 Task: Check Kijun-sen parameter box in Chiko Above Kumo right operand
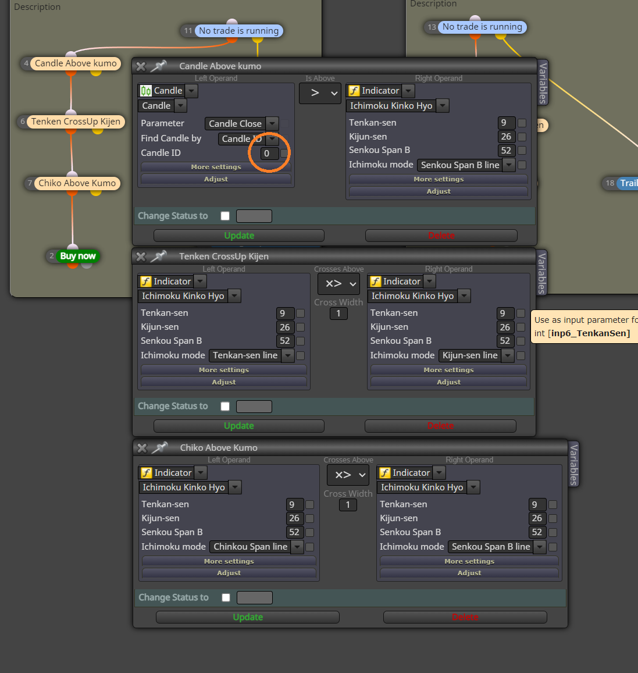pos(553,518)
